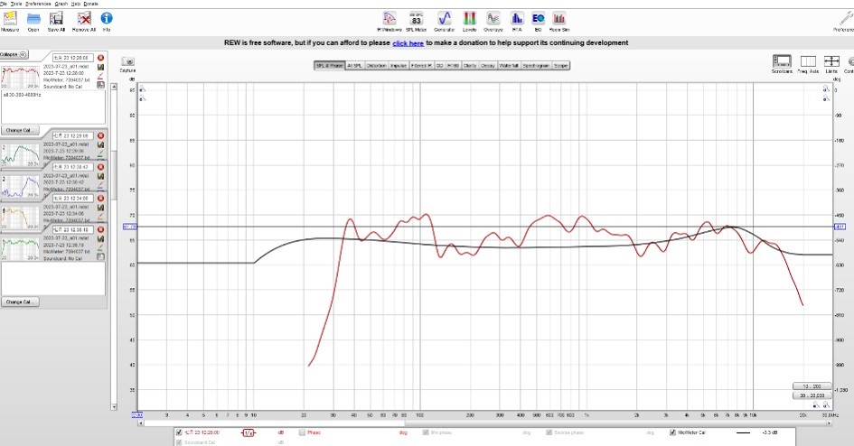Open the EQ window

pos(538,22)
